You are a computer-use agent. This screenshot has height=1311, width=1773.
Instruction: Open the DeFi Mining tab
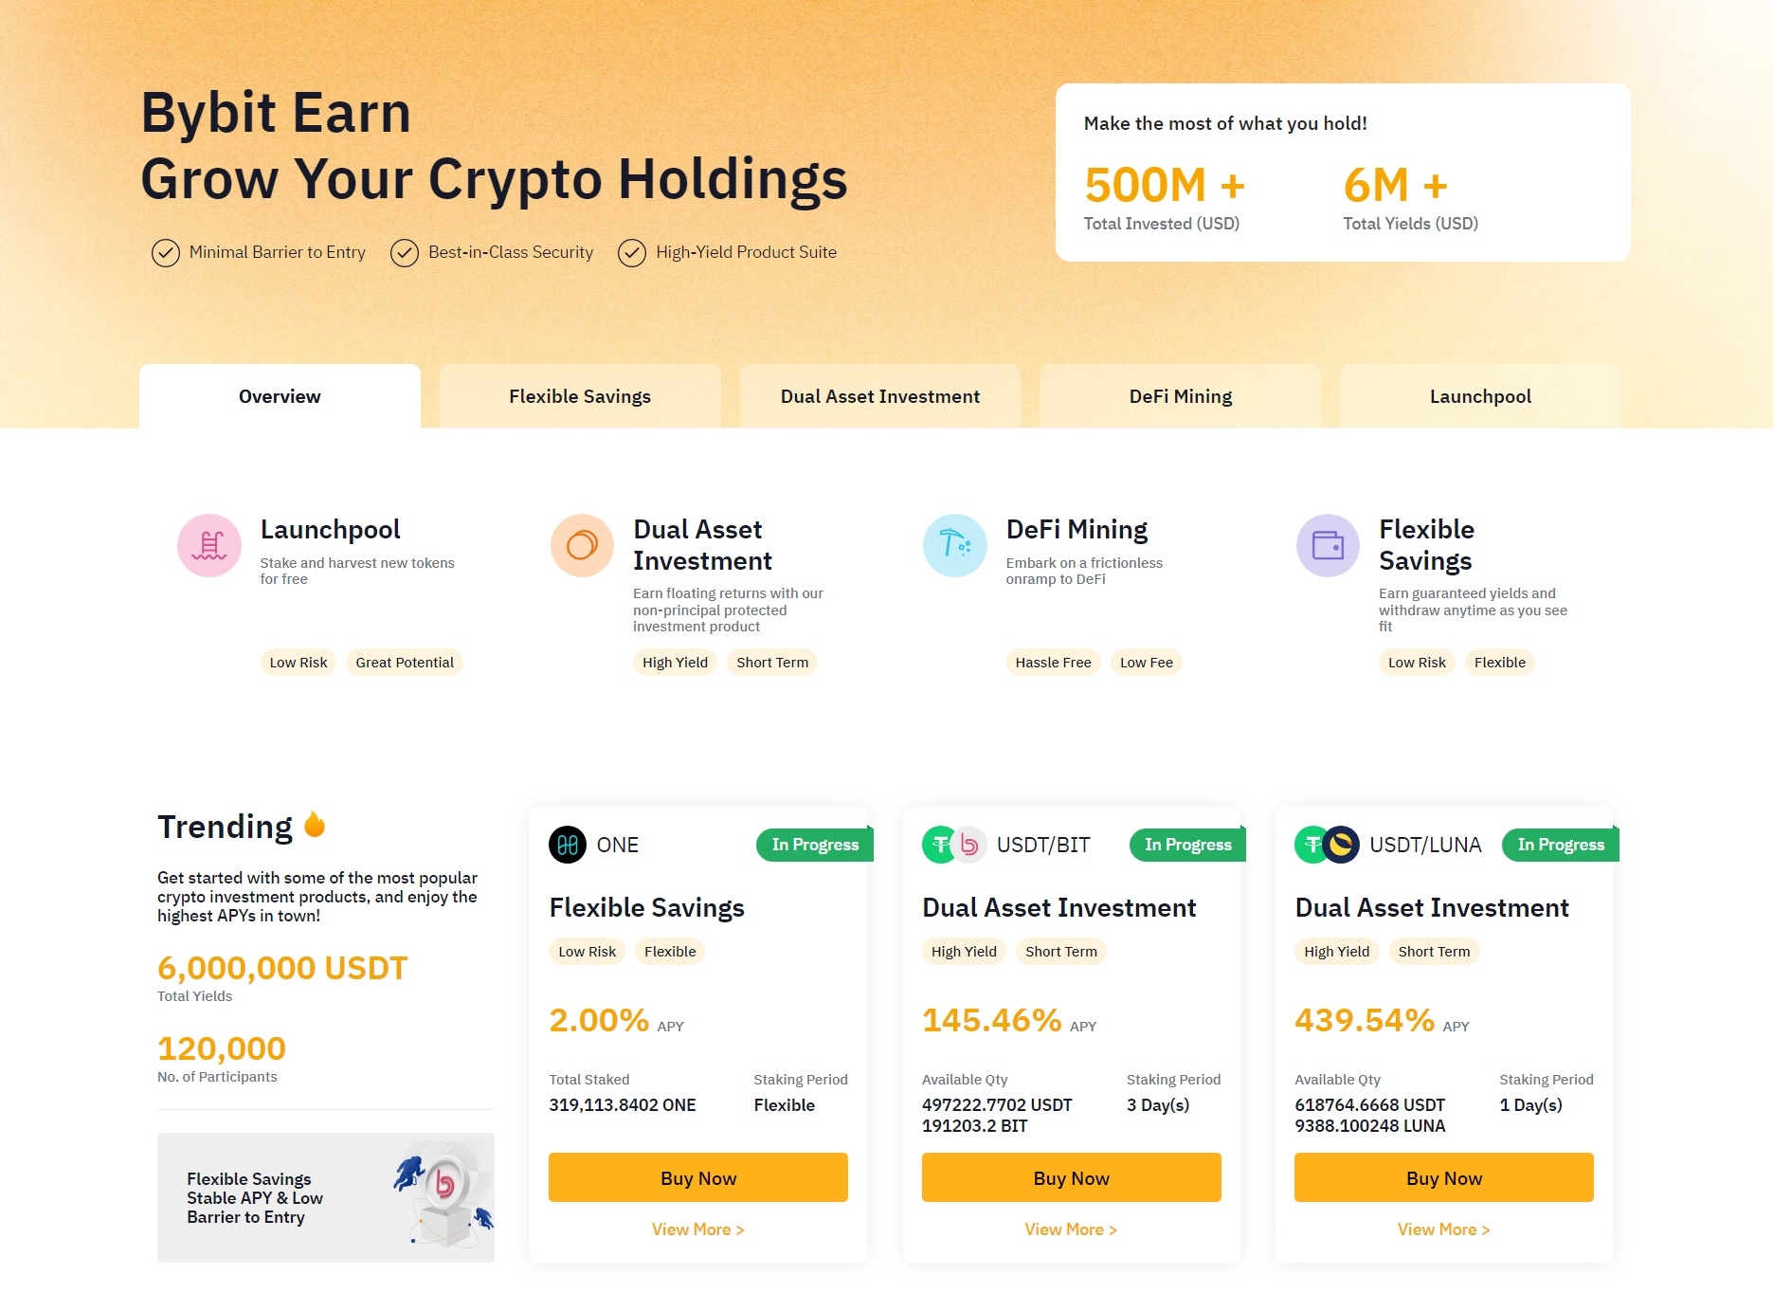pyautogui.click(x=1180, y=396)
